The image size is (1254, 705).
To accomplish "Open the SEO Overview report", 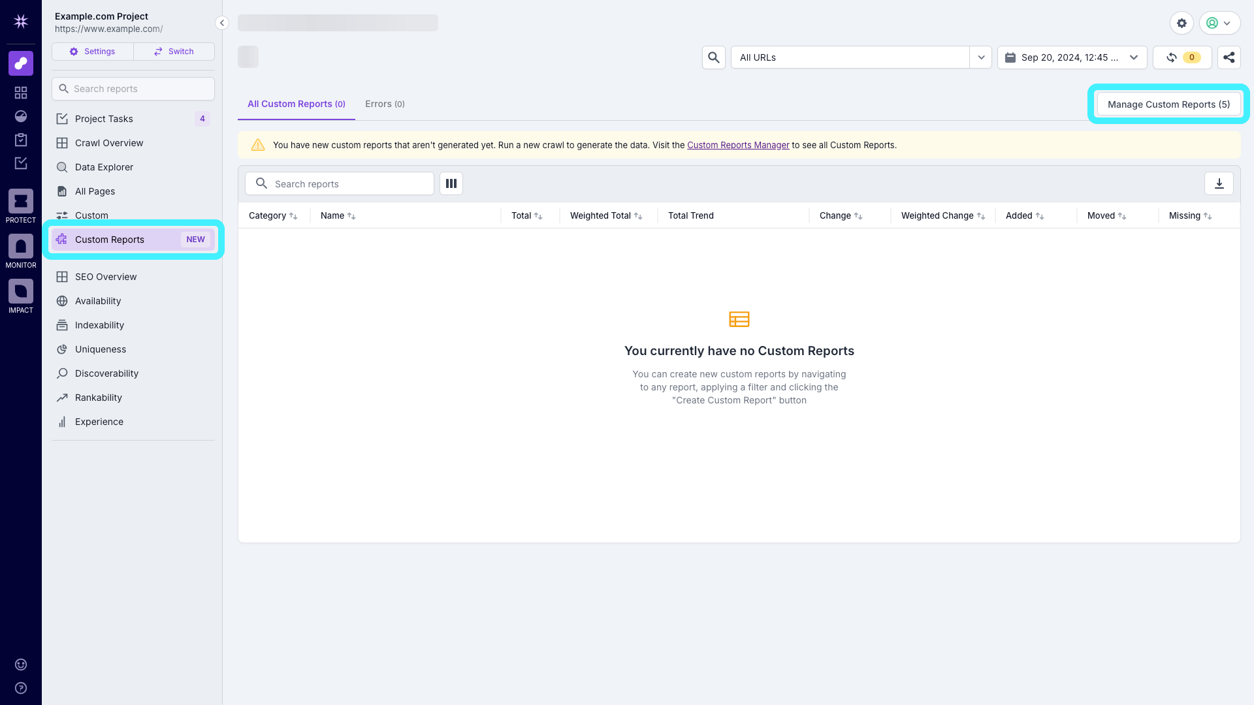I will click(106, 276).
